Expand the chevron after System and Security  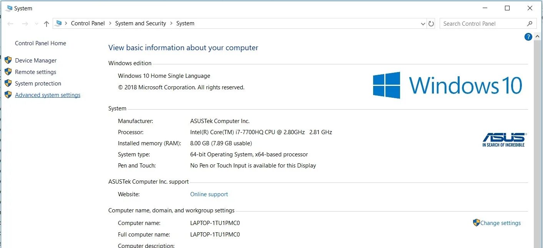[171, 23]
